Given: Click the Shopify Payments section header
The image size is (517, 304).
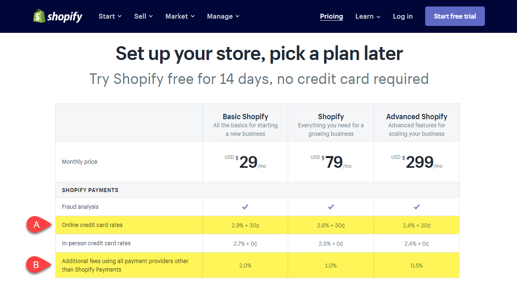Looking at the screenshot, I should (90, 190).
